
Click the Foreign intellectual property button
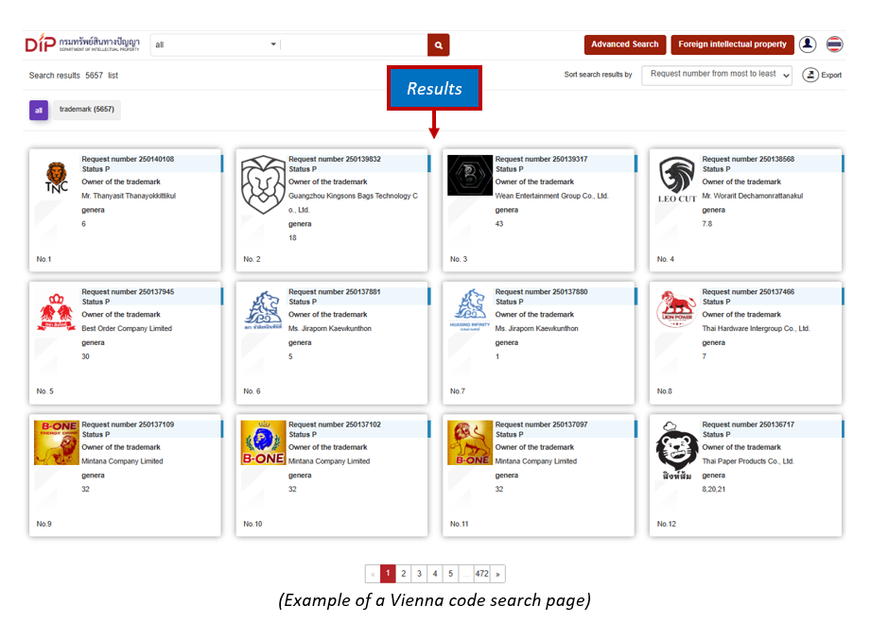pos(732,44)
